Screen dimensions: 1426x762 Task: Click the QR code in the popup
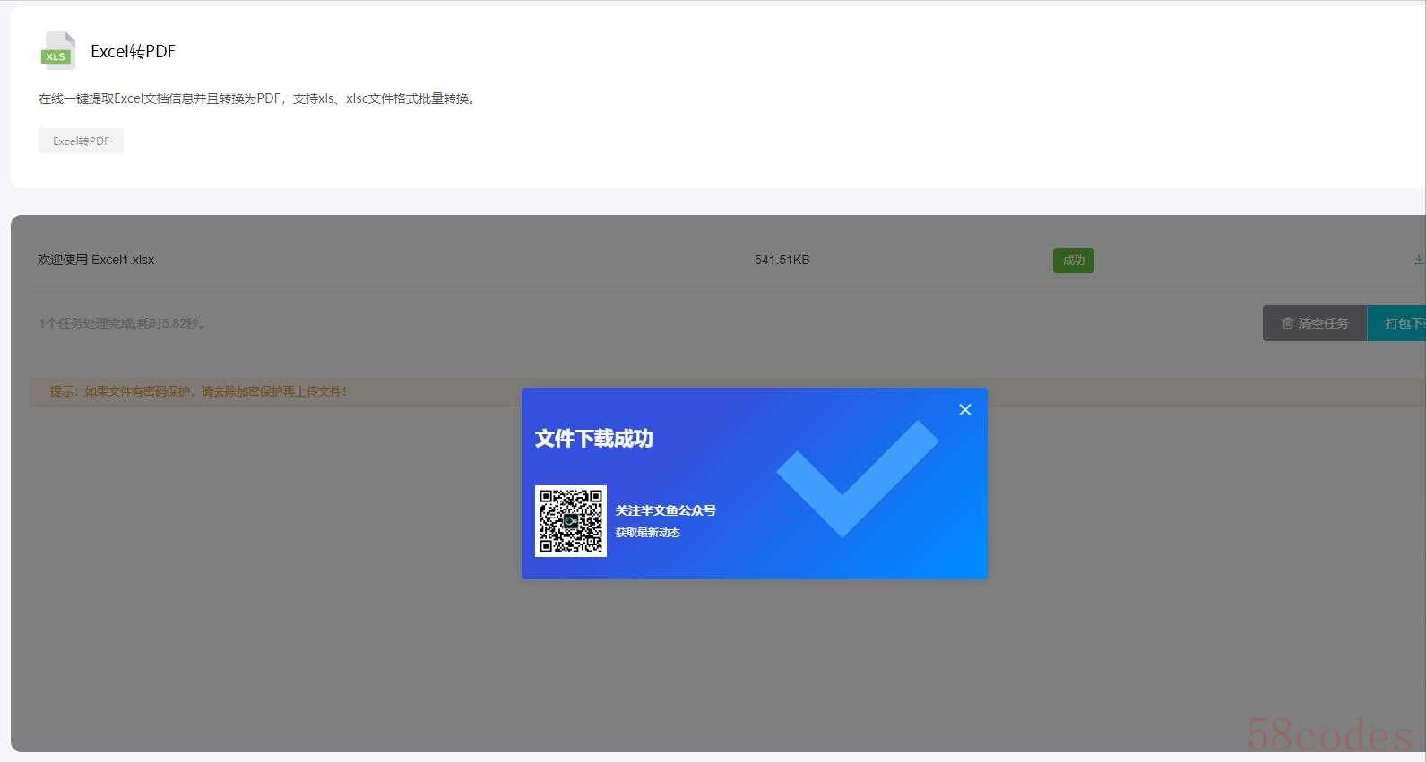[x=570, y=521]
